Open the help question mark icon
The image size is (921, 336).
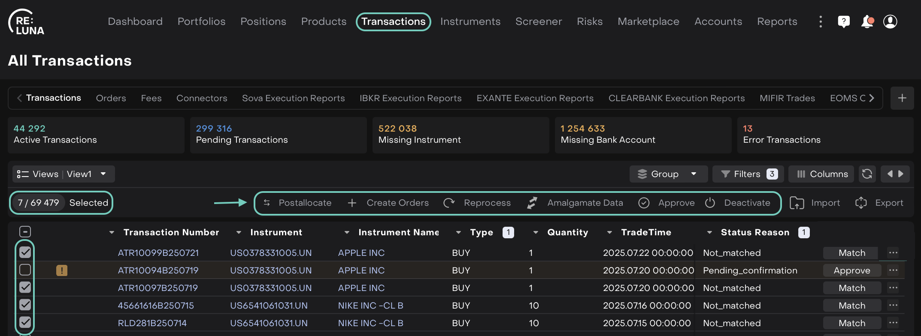[x=844, y=21]
